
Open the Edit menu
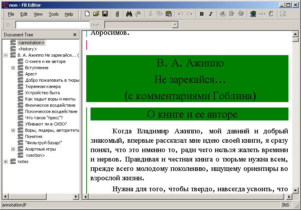pos(24,14)
